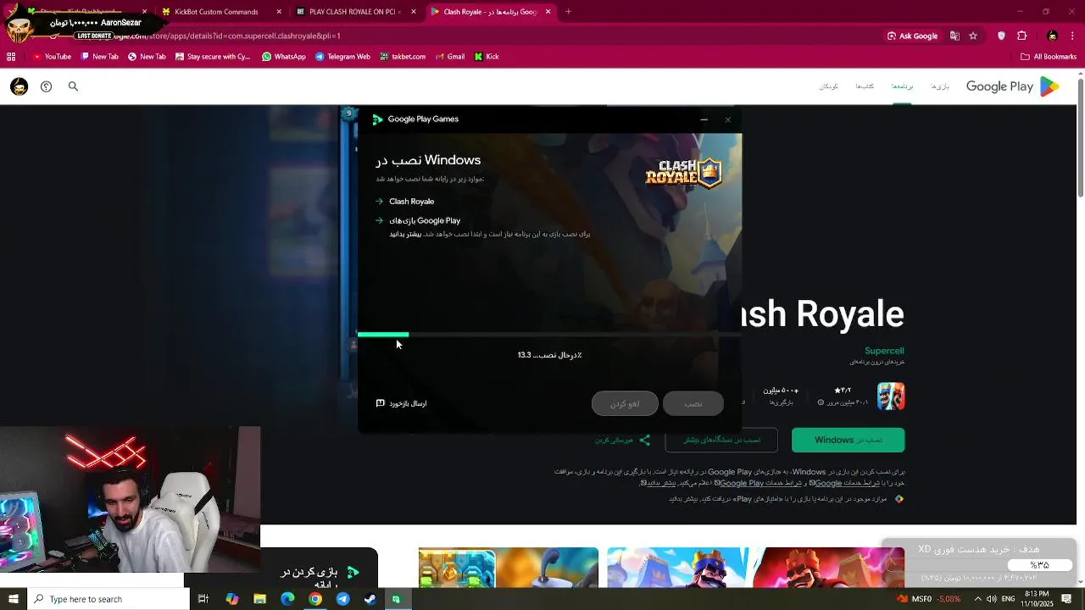
Task: Open Telegram from the taskbar
Action: (342, 599)
